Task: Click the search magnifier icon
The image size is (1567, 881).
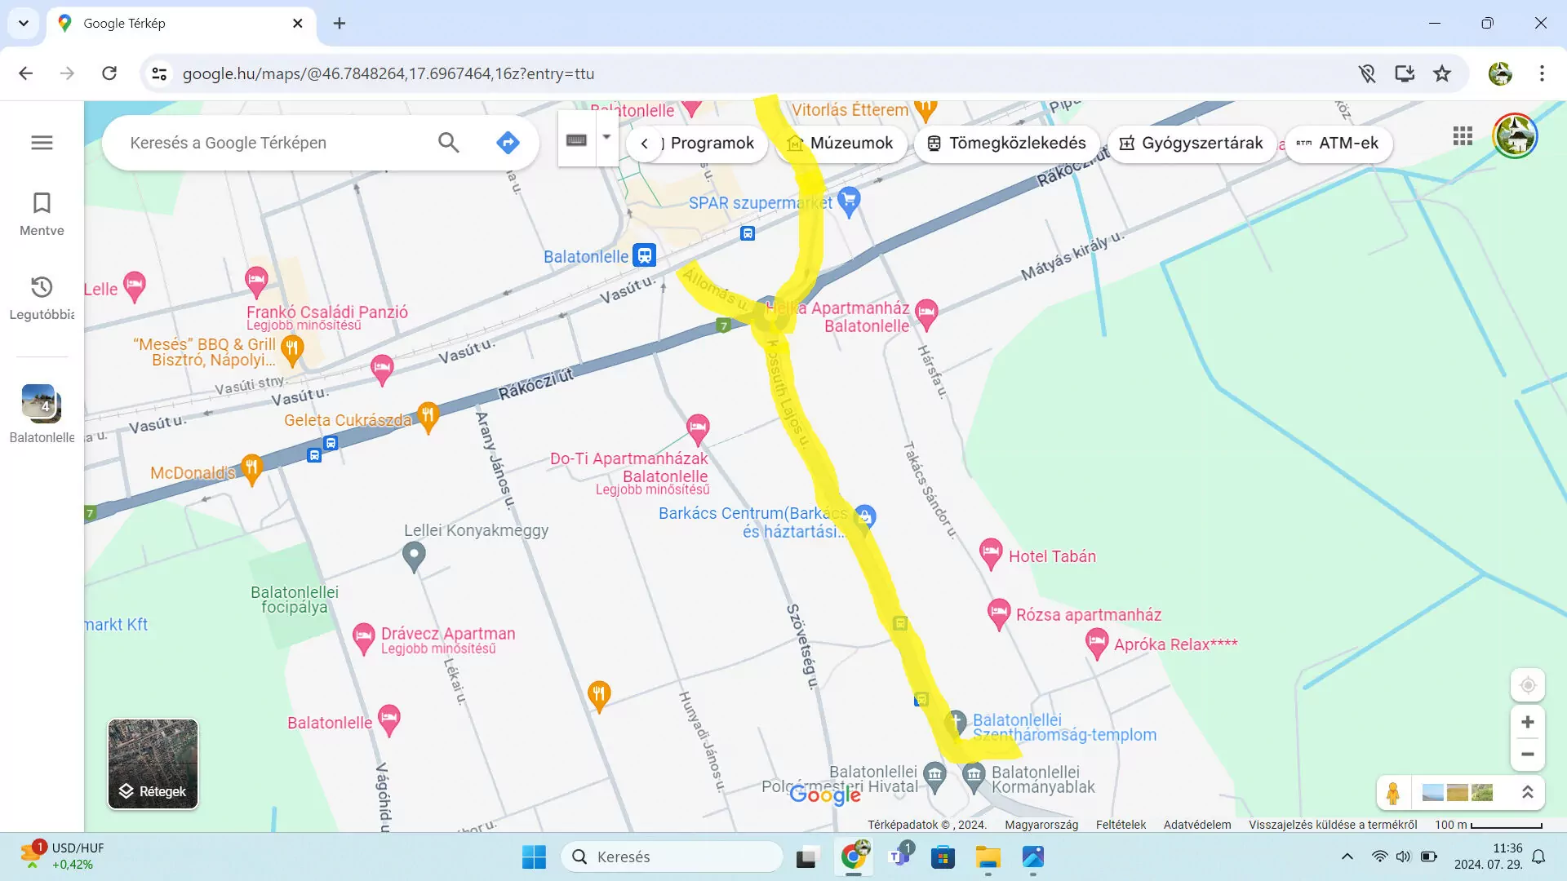Action: click(x=448, y=143)
